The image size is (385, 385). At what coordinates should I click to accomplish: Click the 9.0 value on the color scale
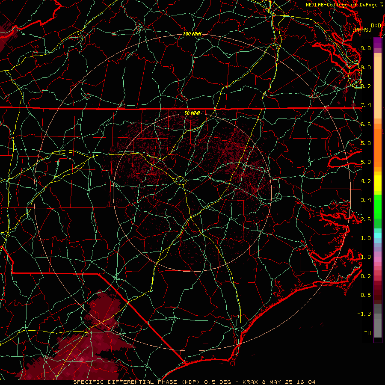(366, 67)
